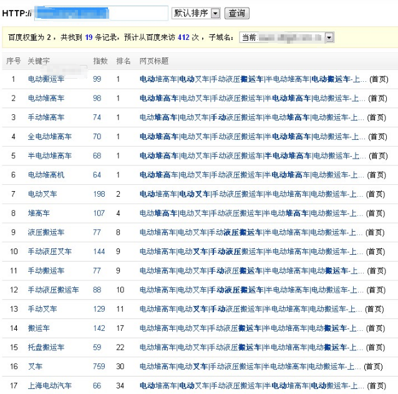
Task: Open keyword link 堆高车
Action: (39, 213)
